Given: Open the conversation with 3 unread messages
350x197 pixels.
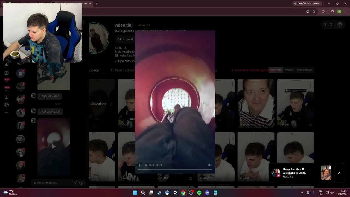Looking at the screenshot, I should [x=21, y=100].
